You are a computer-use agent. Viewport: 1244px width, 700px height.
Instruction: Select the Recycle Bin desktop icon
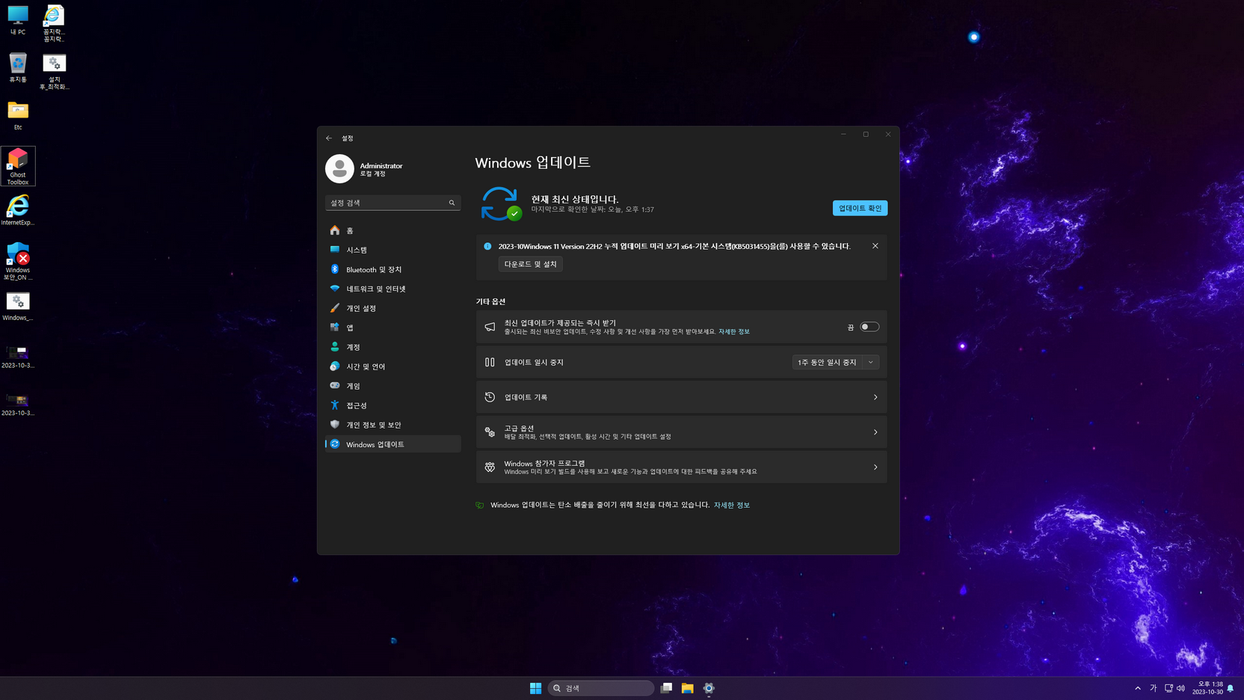pos(18,67)
